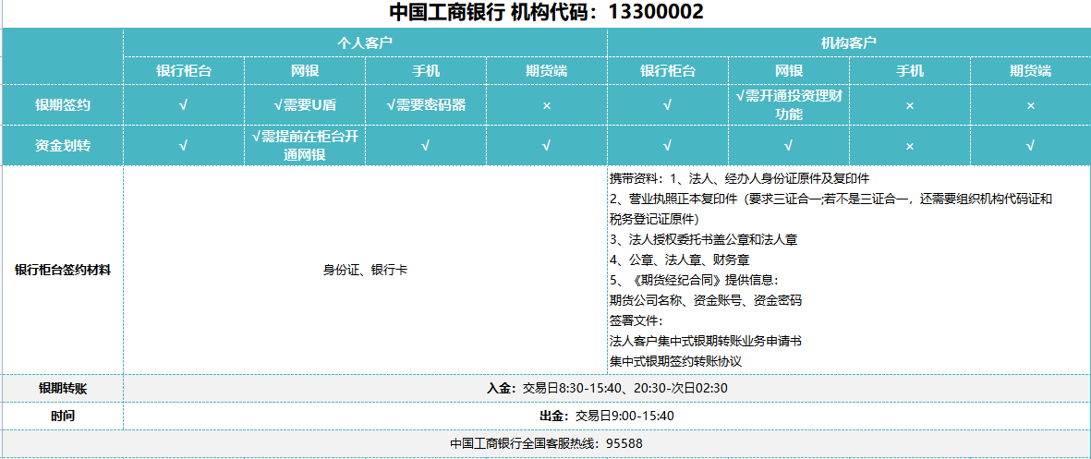This screenshot has height=459, width=1091.
Task: Select the √需要U盾 cell
Action: coord(305,105)
